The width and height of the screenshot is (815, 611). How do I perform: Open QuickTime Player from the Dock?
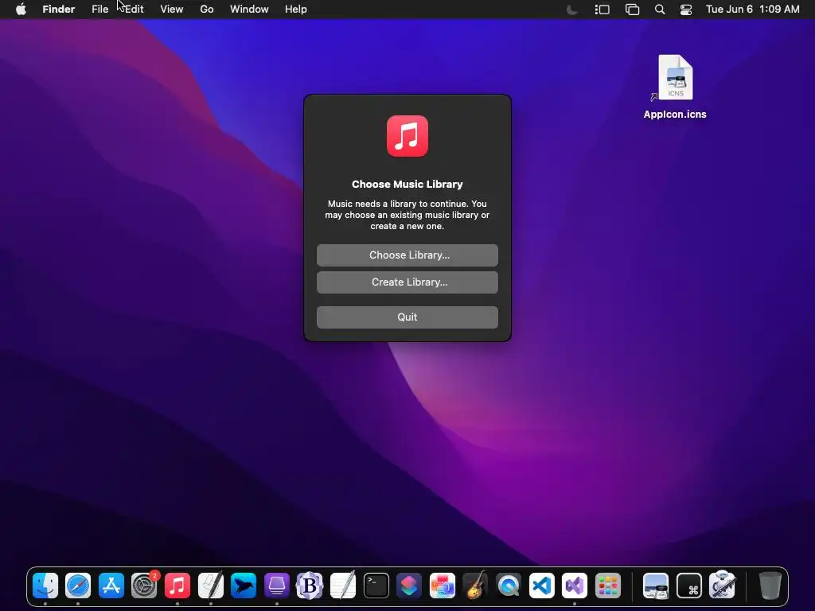coord(509,586)
